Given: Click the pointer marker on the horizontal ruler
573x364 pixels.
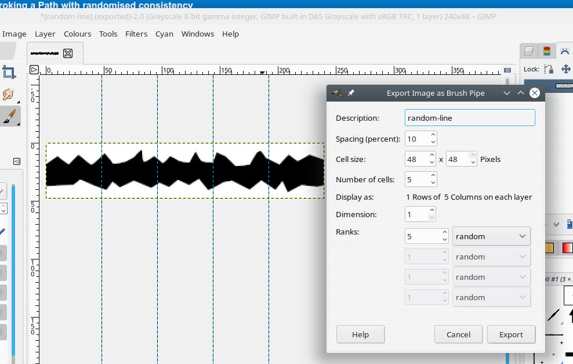Looking at the screenshot, I should coord(262,73).
